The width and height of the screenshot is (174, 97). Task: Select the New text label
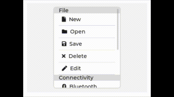[75, 19]
